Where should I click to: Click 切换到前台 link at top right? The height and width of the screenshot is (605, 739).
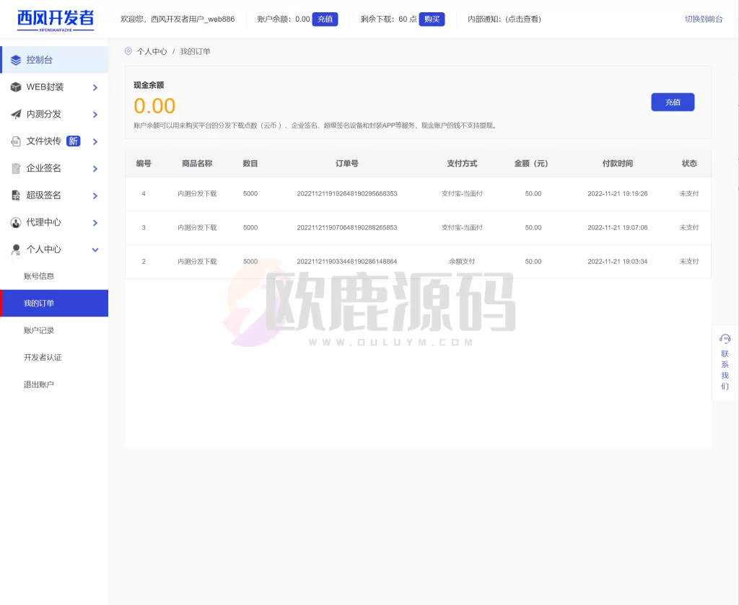click(704, 19)
